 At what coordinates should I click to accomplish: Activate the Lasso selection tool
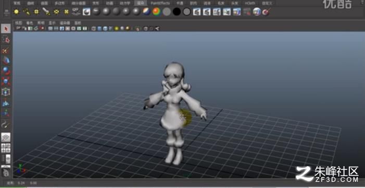6,39
